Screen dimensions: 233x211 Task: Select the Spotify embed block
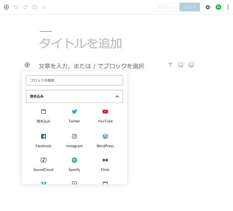point(74,165)
